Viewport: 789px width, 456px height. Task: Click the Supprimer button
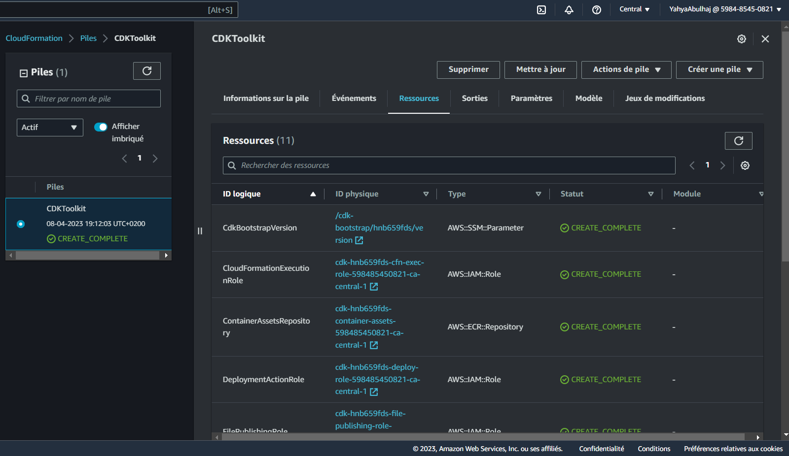coord(468,70)
